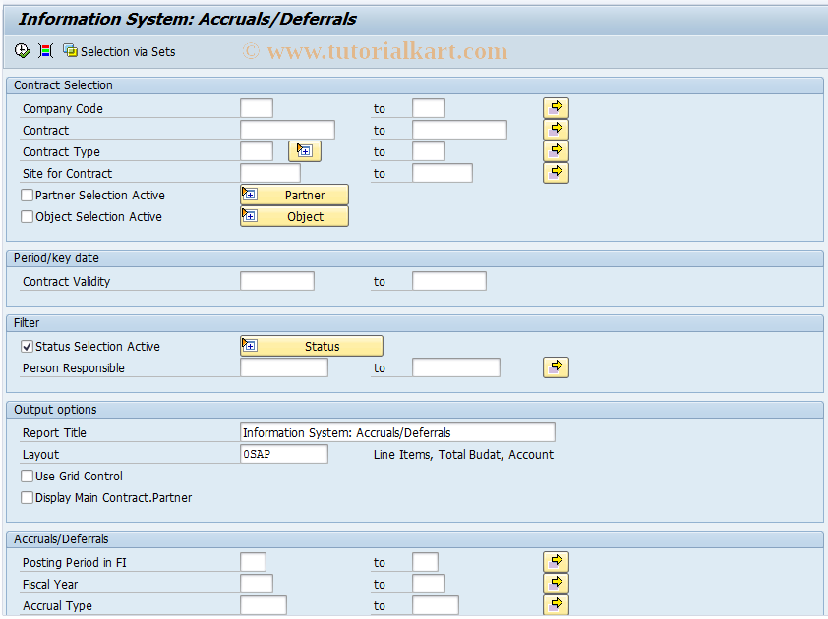Click the small button next to Contract Type field
This screenshot has width=828, height=619.
305,151
